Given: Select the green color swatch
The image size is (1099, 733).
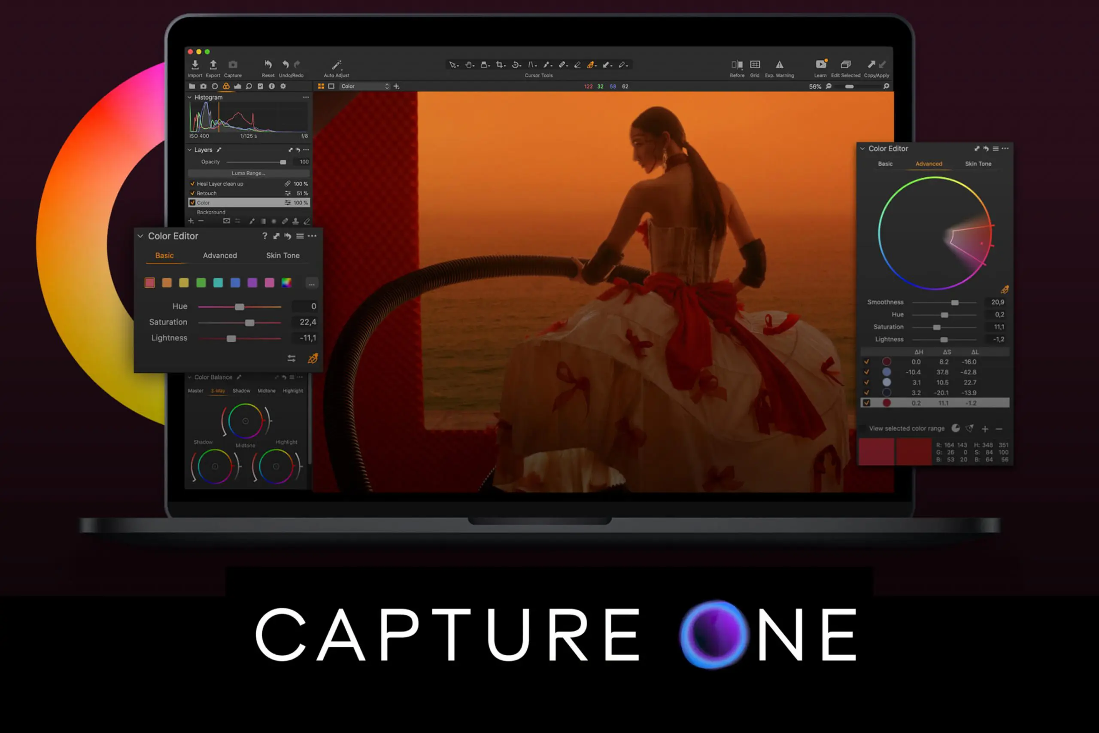Looking at the screenshot, I should click(x=201, y=283).
